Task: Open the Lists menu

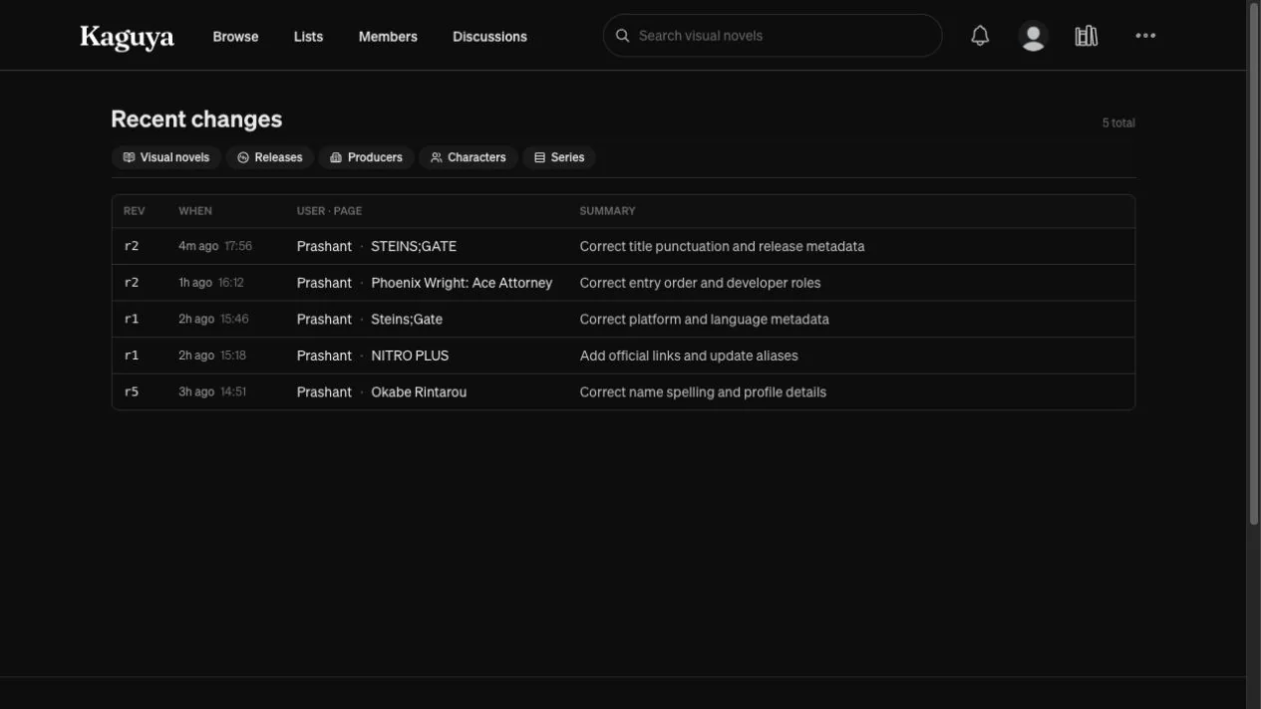Action: point(308,37)
